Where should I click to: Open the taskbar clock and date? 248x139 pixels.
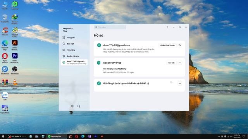tap(237, 136)
